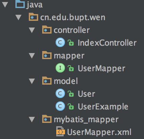Collapse the cn.edu.bupt.wen package
Screen dimensions: 144x139
click(18, 18)
